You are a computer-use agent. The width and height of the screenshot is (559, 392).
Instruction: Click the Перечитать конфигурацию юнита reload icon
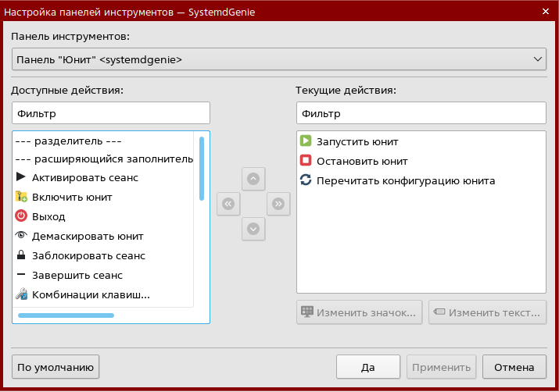[x=306, y=180]
